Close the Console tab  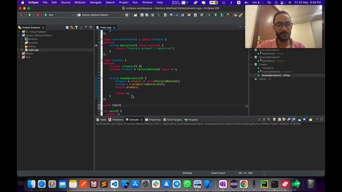pyautogui.click(x=141, y=119)
